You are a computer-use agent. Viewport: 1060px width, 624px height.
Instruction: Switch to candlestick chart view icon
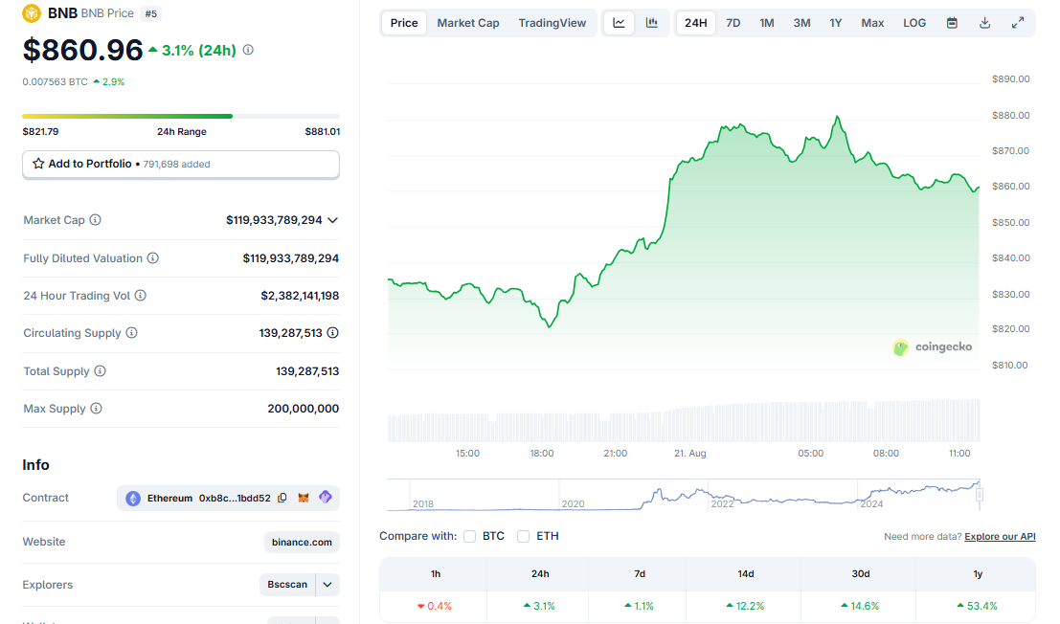click(x=652, y=23)
